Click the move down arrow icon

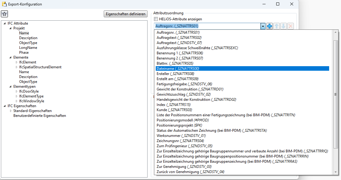coord(283,26)
